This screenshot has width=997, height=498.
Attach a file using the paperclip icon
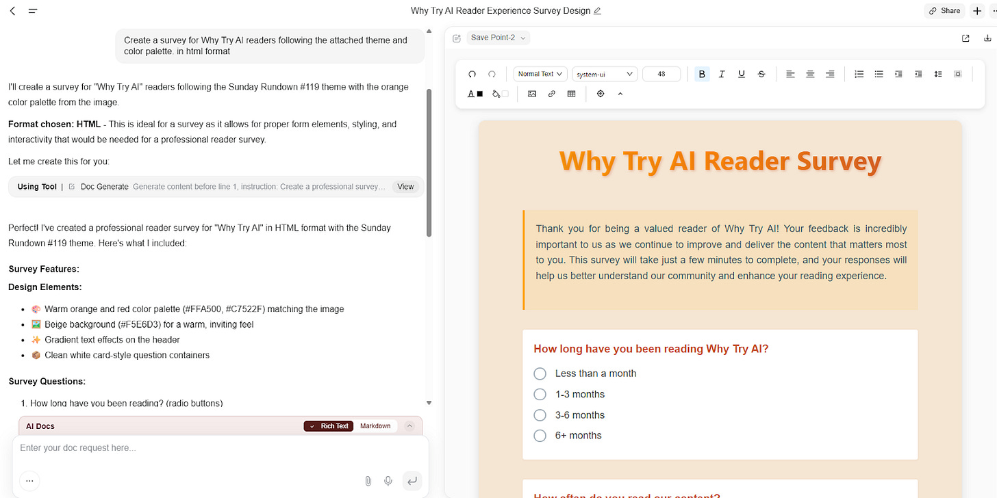(368, 481)
